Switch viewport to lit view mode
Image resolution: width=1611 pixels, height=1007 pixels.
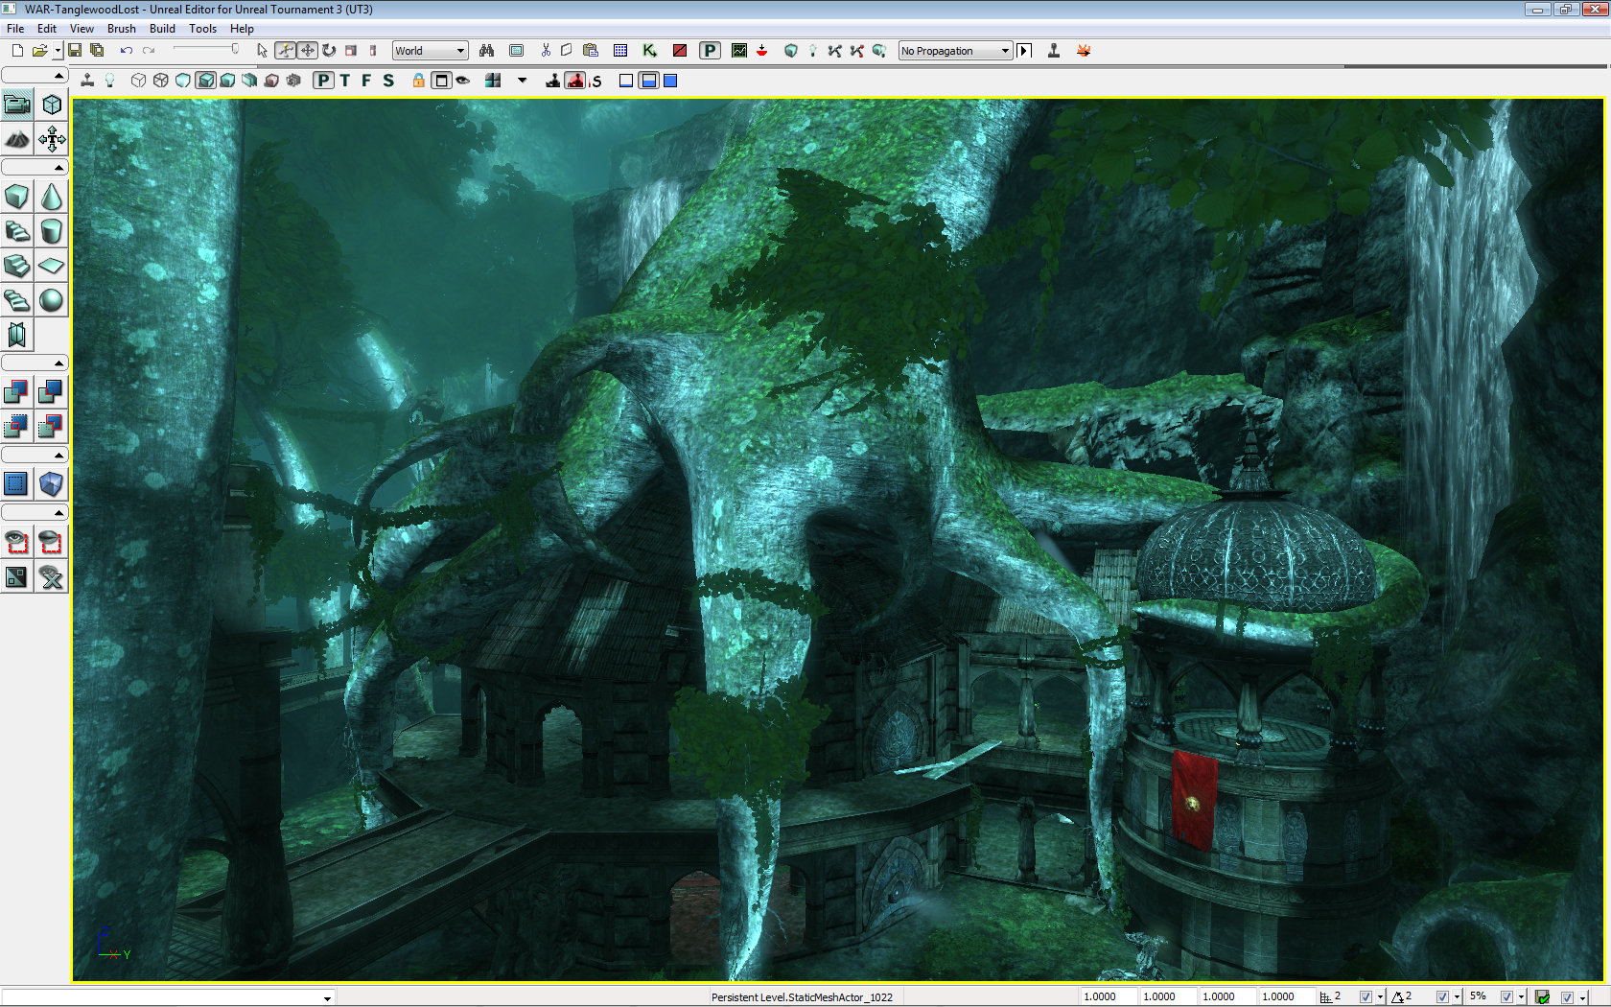click(x=205, y=81)
